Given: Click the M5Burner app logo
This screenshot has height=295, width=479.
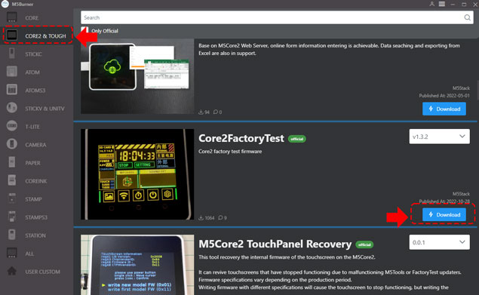Looking at the screenshot, I should (x=5, y=4).
